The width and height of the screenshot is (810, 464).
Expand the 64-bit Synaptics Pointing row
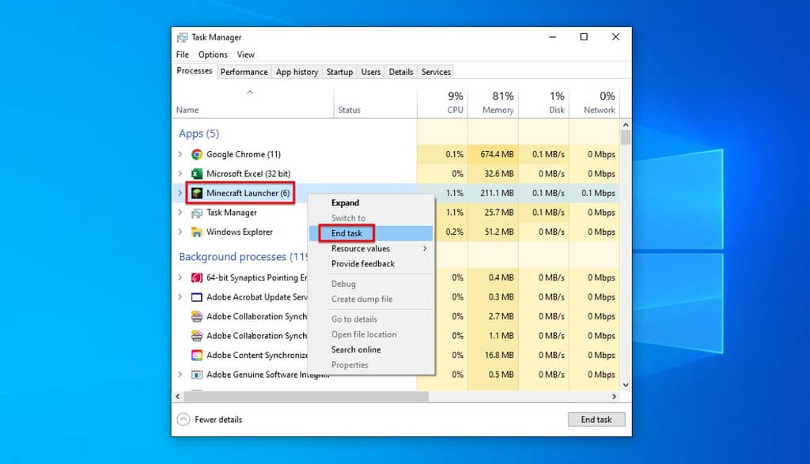pyautogui.click(x=180, y=277)
